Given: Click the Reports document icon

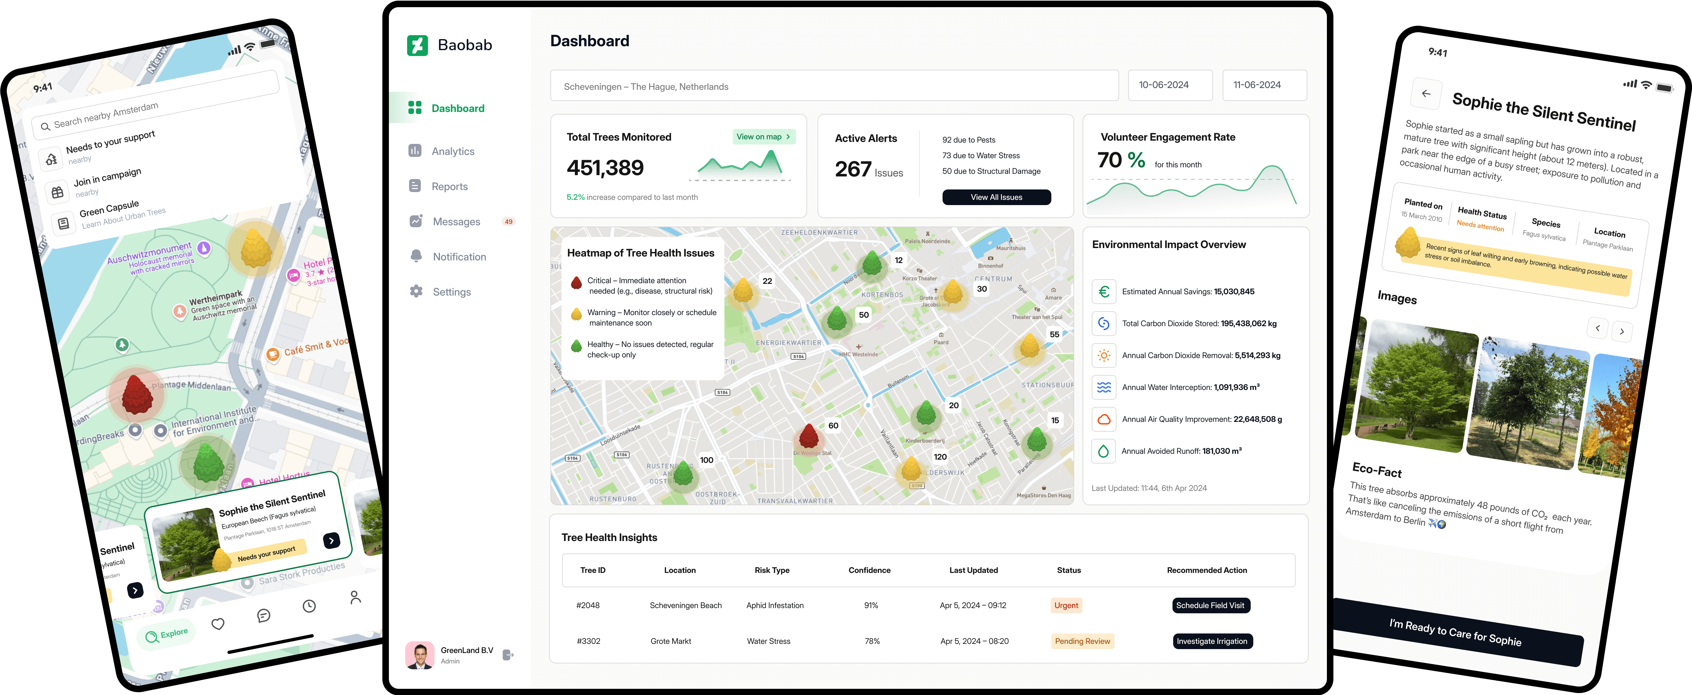Looking at the screenshot, I should coord(415,186).
